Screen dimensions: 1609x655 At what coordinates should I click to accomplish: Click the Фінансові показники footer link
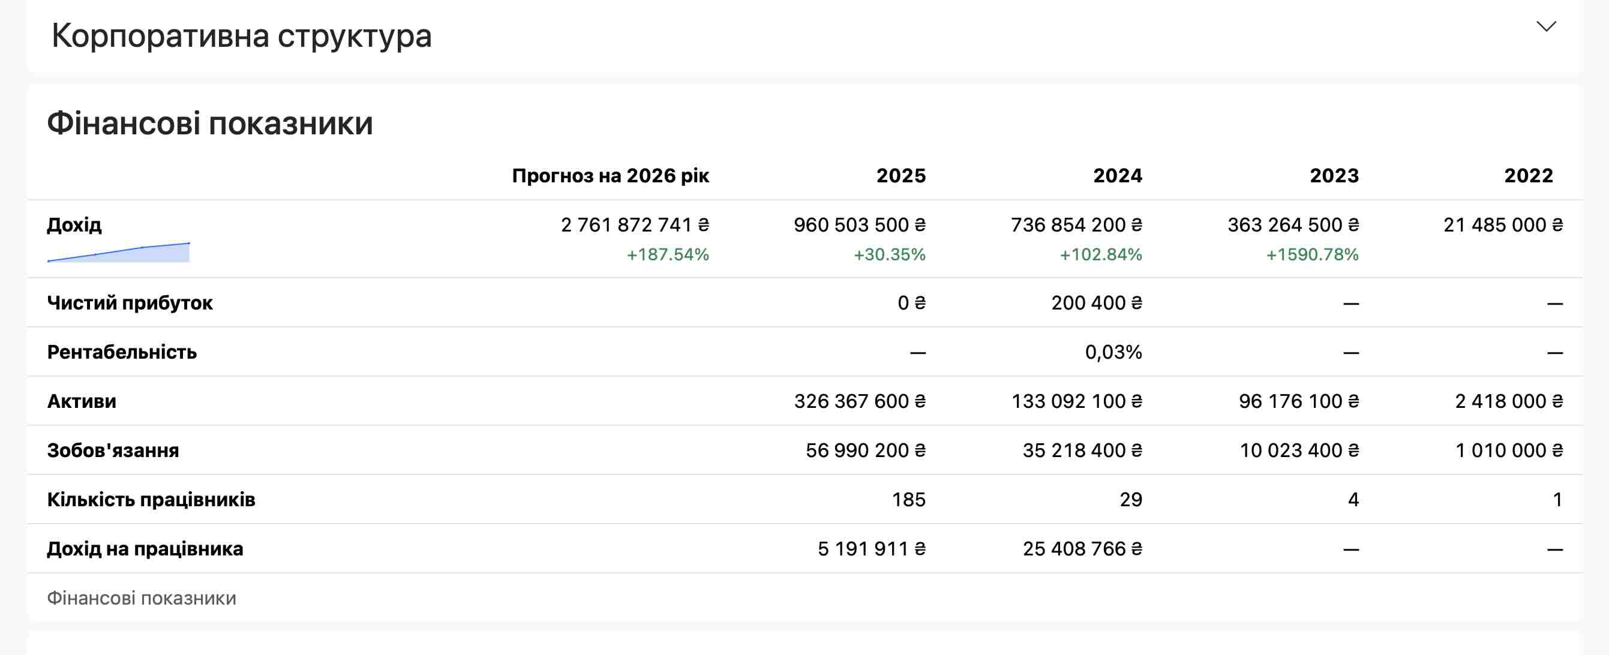[x=142, y=598]
